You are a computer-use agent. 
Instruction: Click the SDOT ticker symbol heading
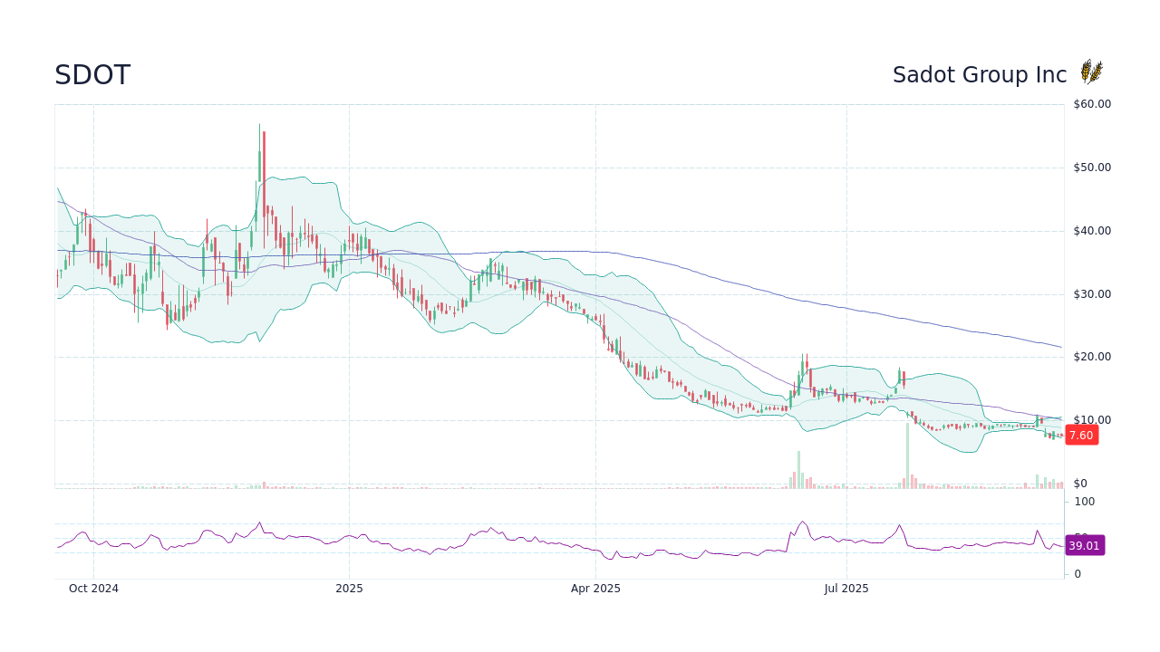coord(92,75)
